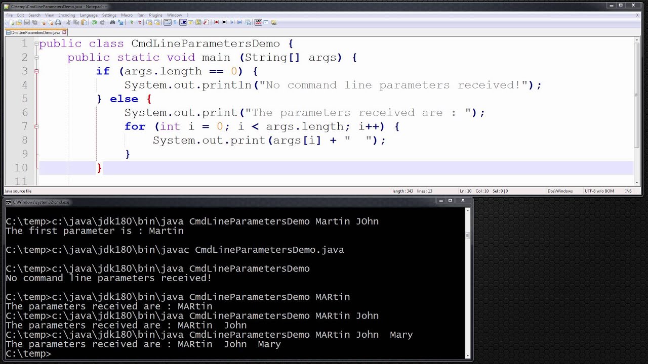This screenshot has height=364, width=648.
Task: Click the Cut scissors icon
Action: (x=68, y=22)
